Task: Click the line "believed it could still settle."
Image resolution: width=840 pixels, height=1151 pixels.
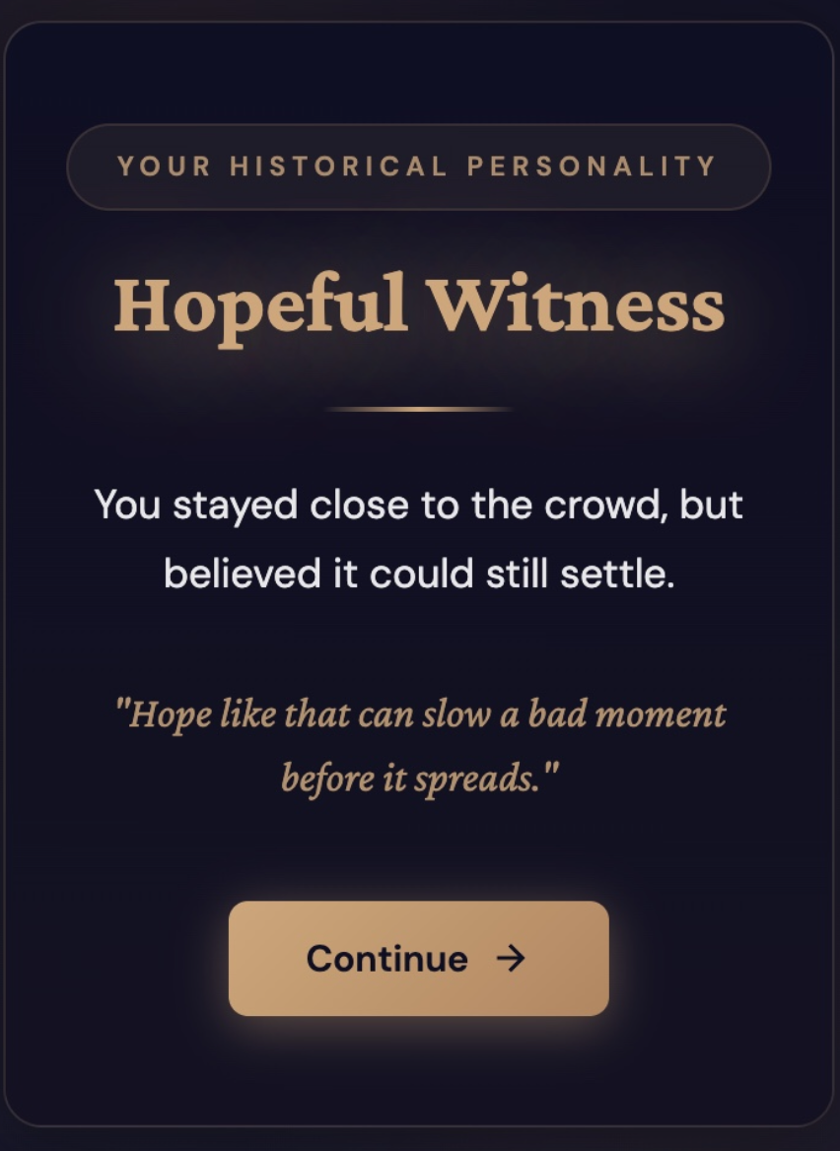Action: (x=418, y=574)
